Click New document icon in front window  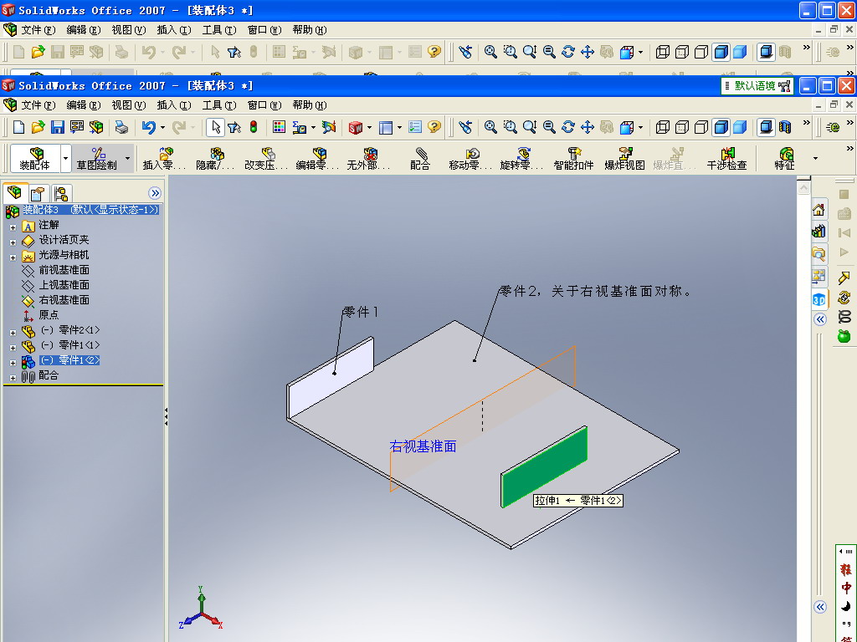(18, 127)
